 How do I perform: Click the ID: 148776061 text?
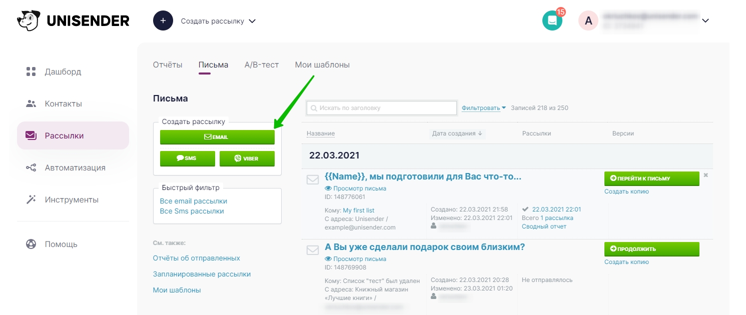click(x=345, y=197)
